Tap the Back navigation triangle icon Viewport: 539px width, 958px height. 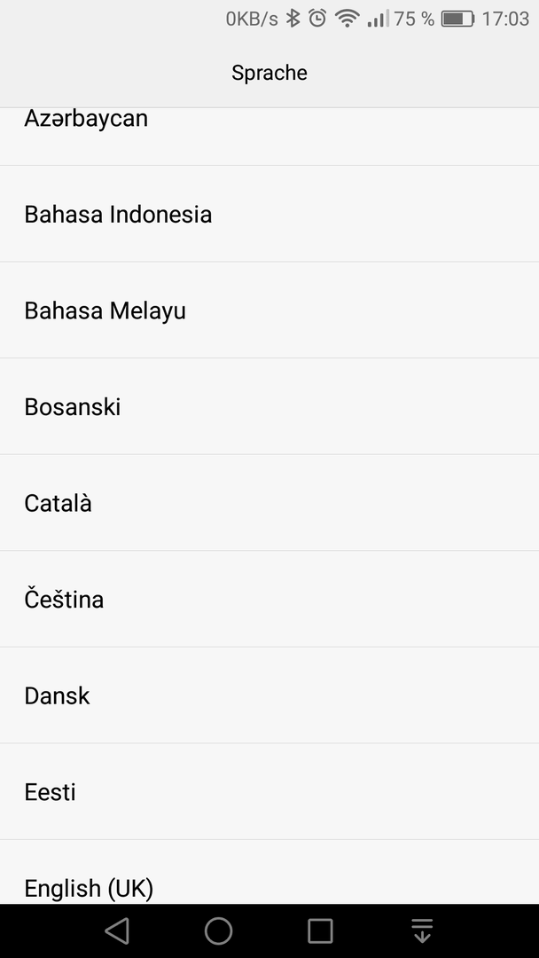(117, 931)
